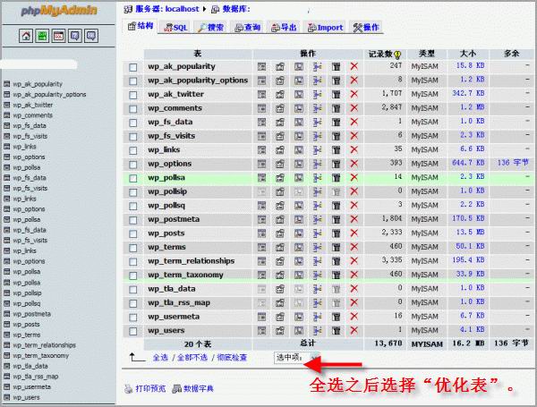
Task: Switch to the 结构 tab
Action: click(141, 26)
